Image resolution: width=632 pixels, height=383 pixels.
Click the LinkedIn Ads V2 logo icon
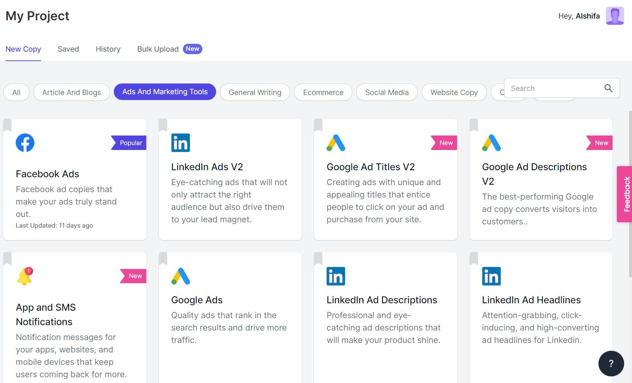point(180,143)
